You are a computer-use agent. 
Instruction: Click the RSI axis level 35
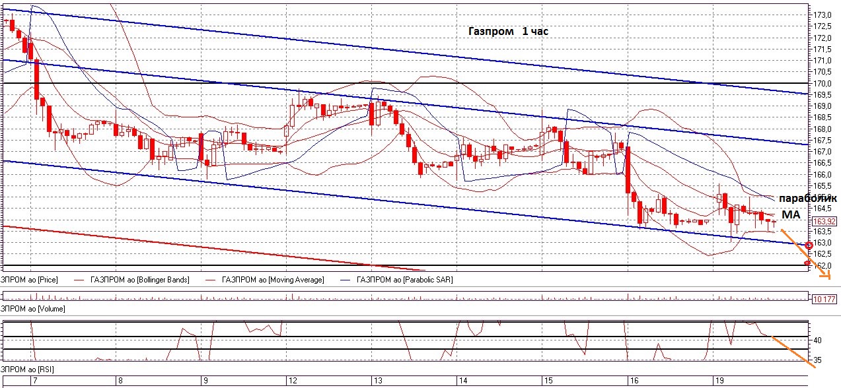pos(818,361)
